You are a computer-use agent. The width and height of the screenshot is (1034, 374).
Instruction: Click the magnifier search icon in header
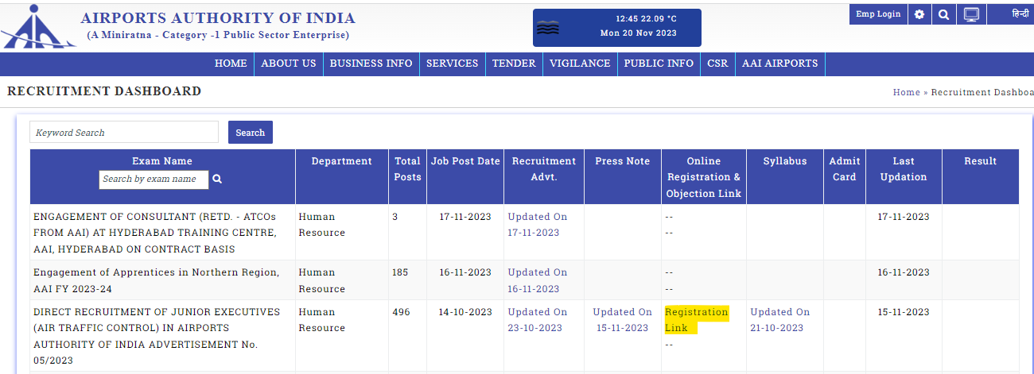943,14
